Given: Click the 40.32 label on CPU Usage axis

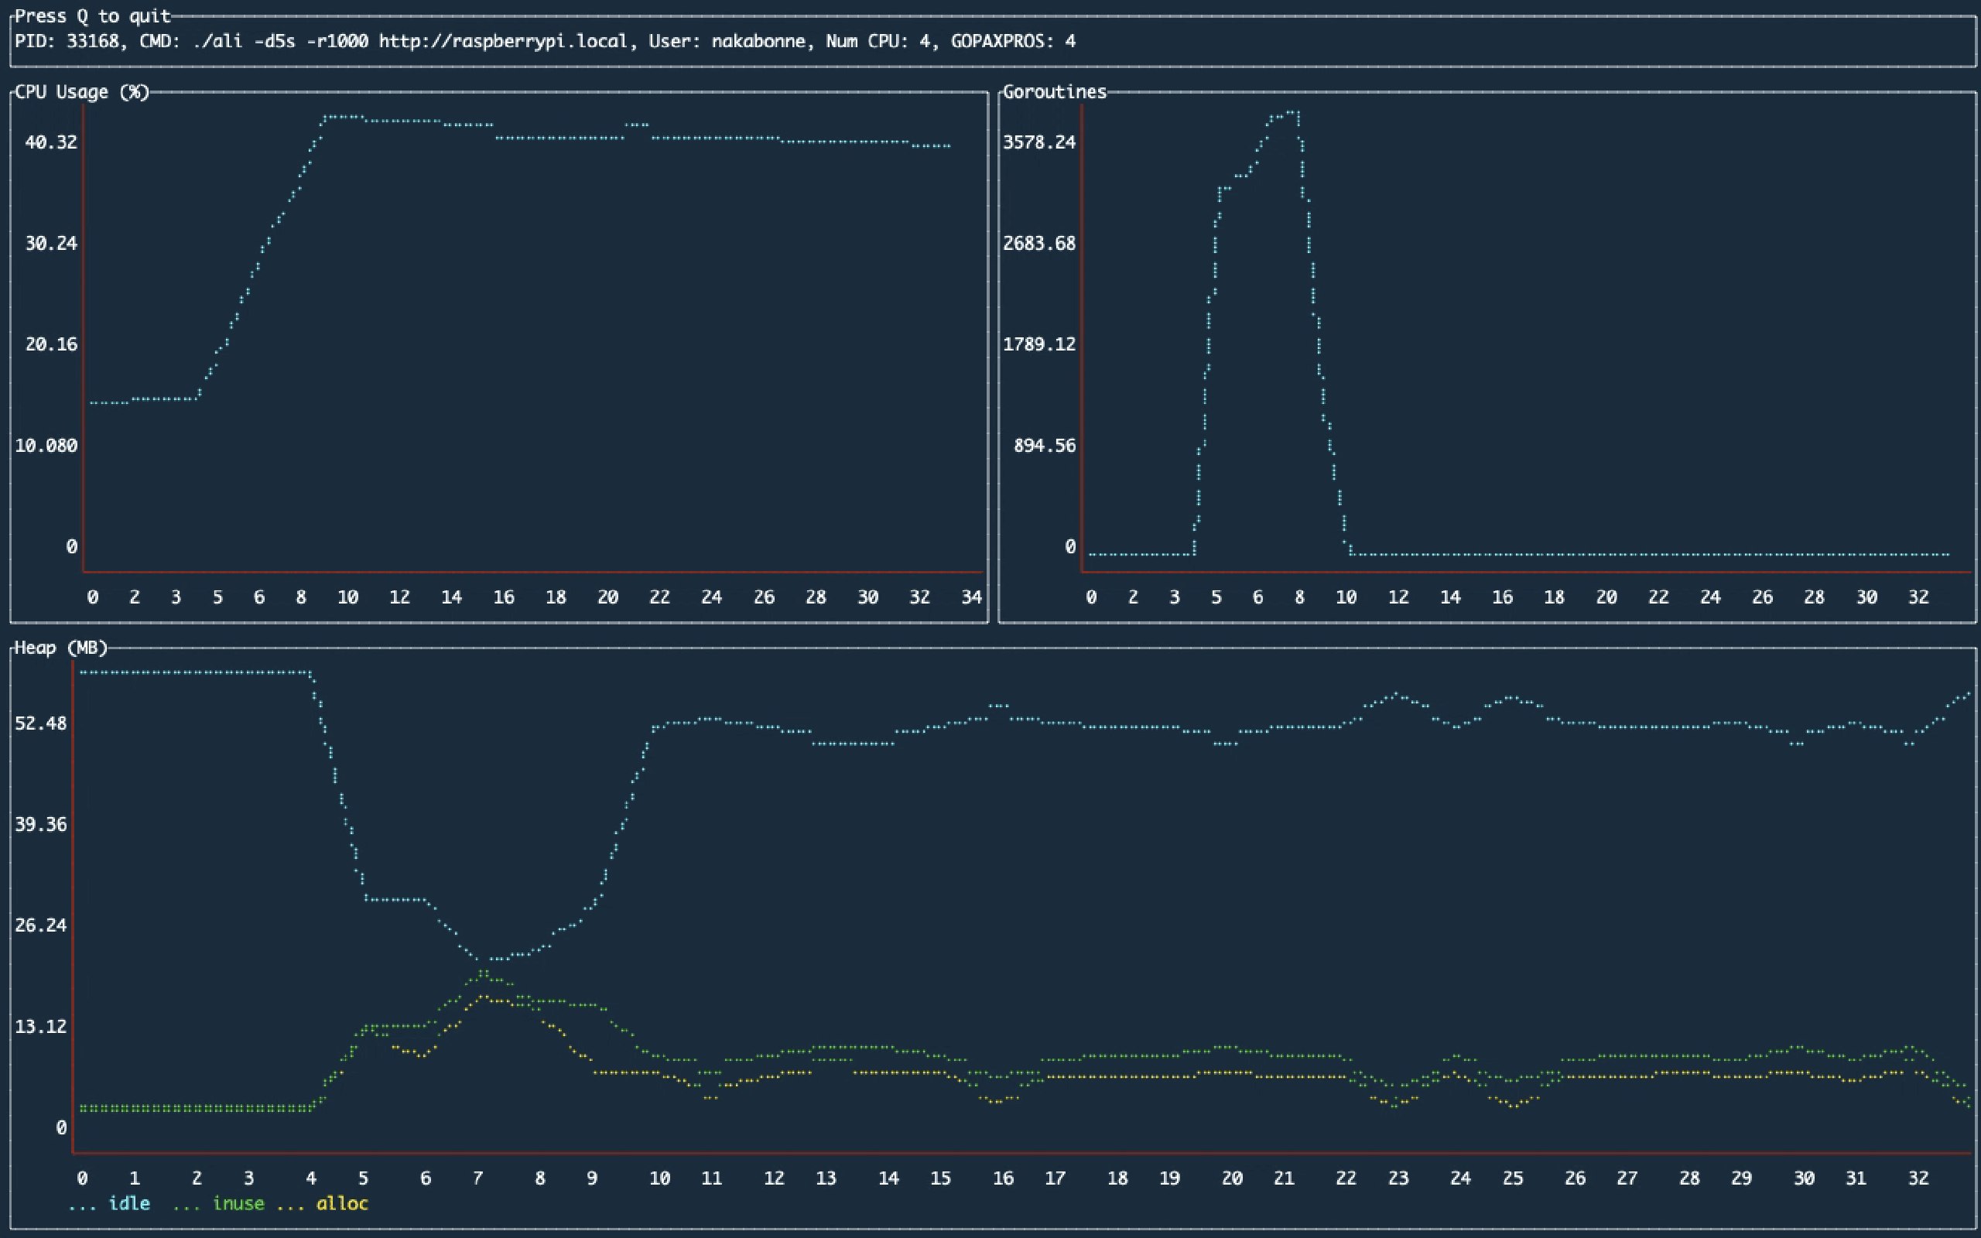Looking at the screenshot, I should 51,142.
